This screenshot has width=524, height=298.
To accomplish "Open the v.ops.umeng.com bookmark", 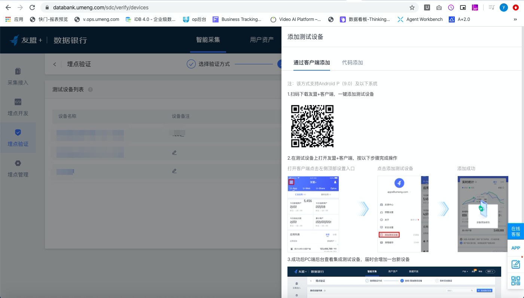I will [x=97, y=19].
